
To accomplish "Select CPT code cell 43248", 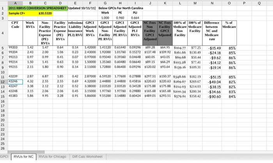I will click(x=15, y=91).
